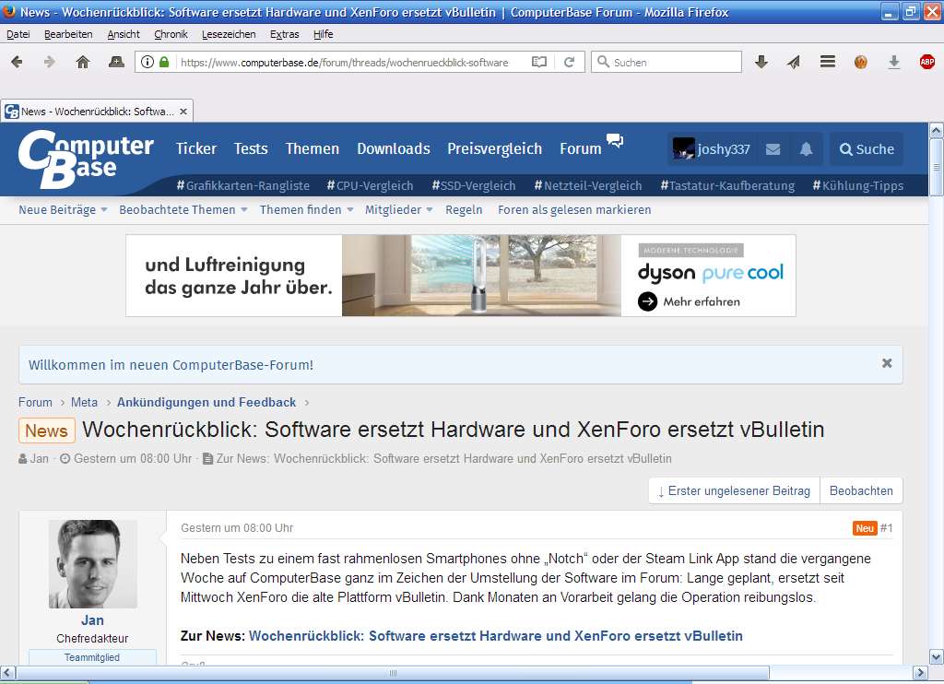Click the dark download arrow toolbar icon
The image size is (944, 684).
(x=761, y=62)
